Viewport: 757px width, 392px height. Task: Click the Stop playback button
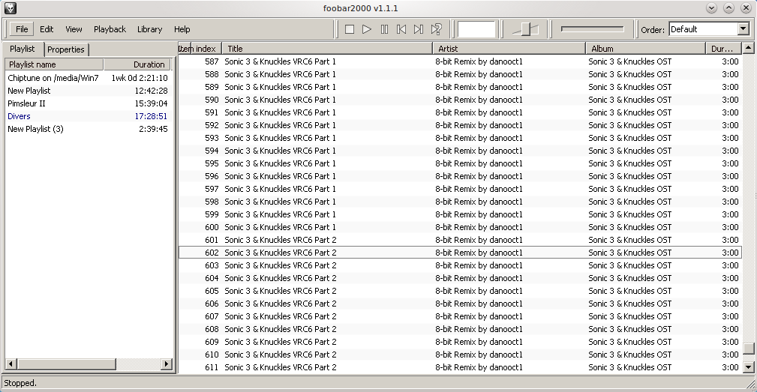pyautogui.click(x=350, y=29)
